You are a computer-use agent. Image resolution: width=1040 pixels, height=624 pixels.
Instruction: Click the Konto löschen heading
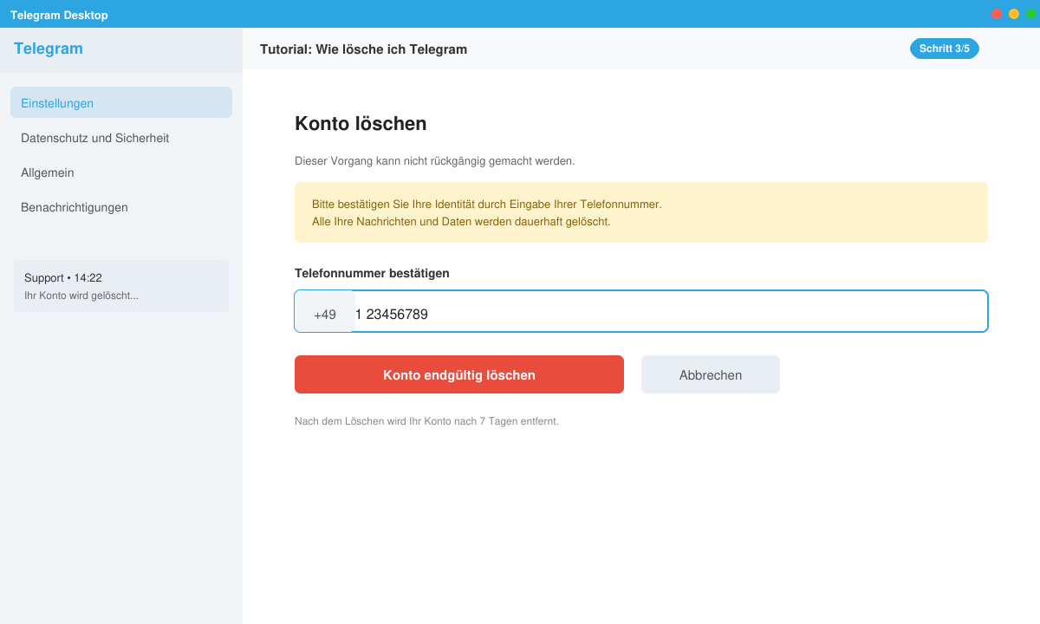[x=361, y=123]
